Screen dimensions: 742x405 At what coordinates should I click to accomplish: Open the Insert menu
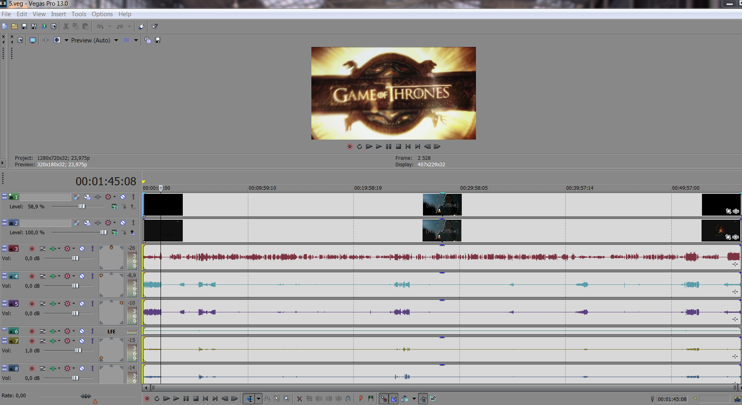click(58, 14)
